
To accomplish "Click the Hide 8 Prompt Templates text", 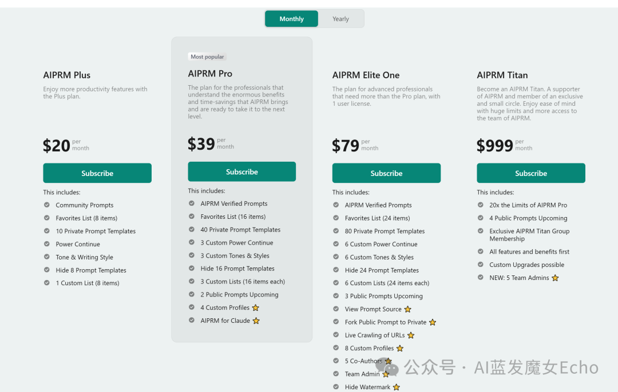I will [x=91, y=270].
